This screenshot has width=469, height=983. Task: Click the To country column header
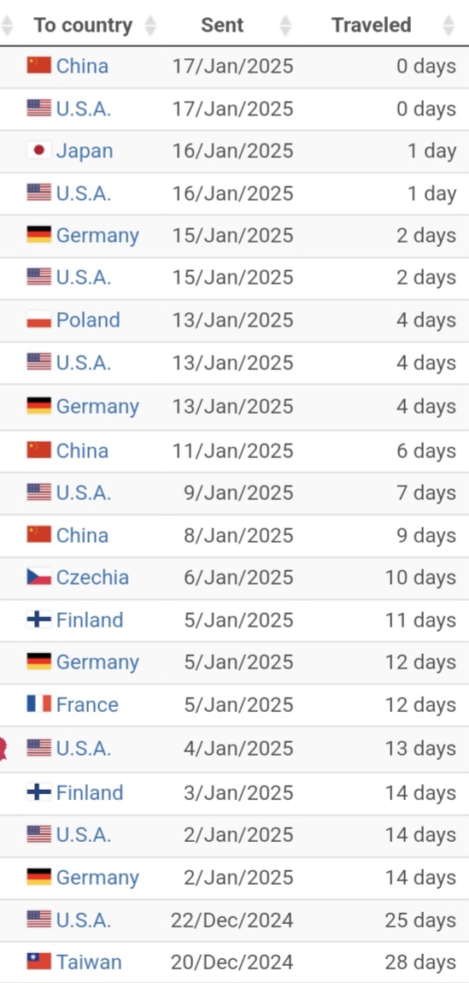coord(83,25)
